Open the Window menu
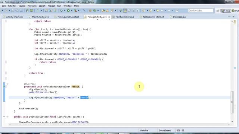Screen dimensions: 239x134 pos(68,6)
